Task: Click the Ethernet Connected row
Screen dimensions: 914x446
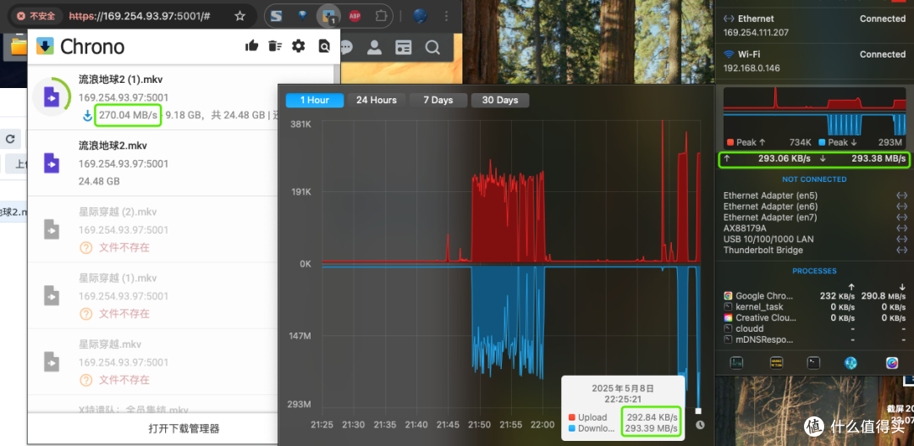Action: click(814, 26)
